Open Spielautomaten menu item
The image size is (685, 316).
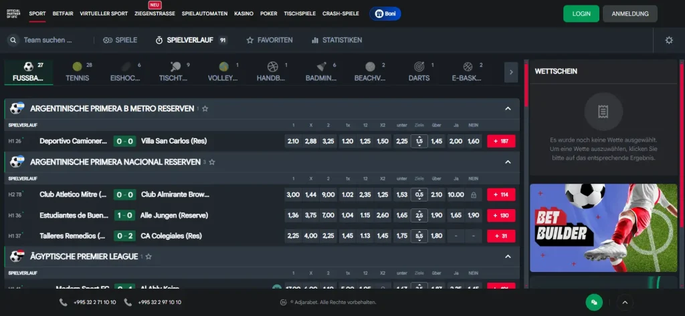tap(205, 13)
